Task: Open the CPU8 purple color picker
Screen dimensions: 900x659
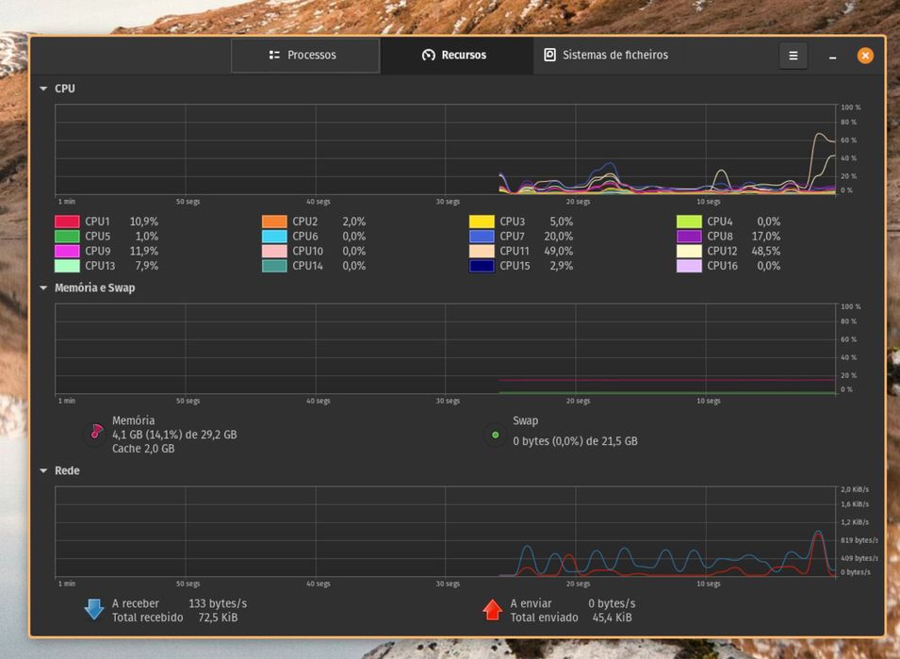Action: (x=689, y=237)
